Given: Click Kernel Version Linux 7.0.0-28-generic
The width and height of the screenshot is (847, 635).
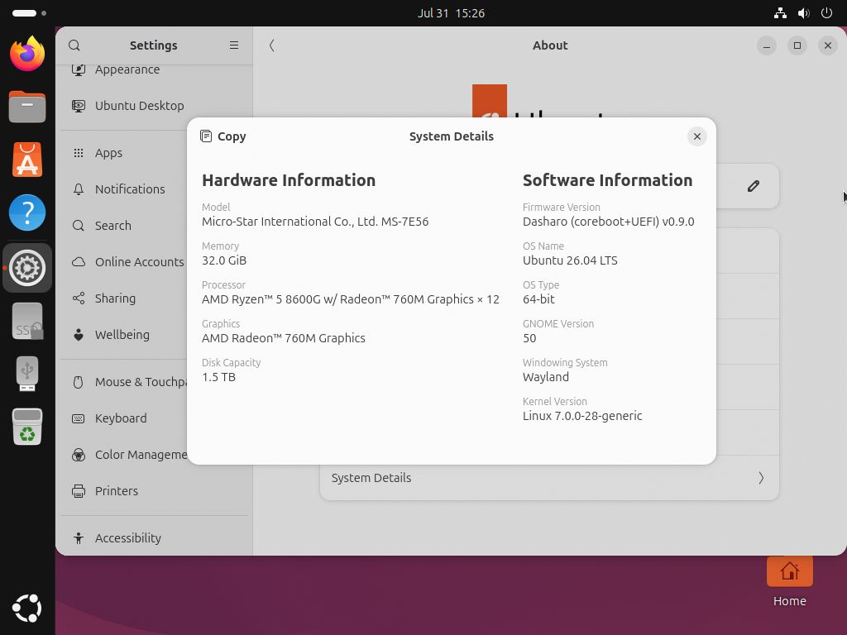Looking at the screenshot, I should pyautogui.click(x=582, y=416).
